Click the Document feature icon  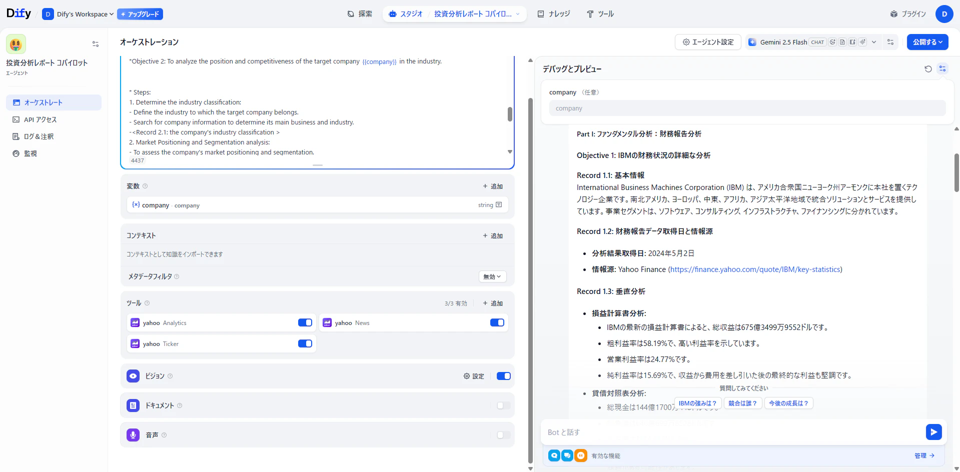click(x=133, y=405)
